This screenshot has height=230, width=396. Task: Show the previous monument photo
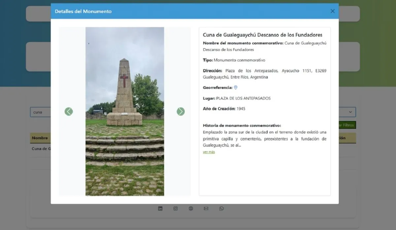click(69, 112)
